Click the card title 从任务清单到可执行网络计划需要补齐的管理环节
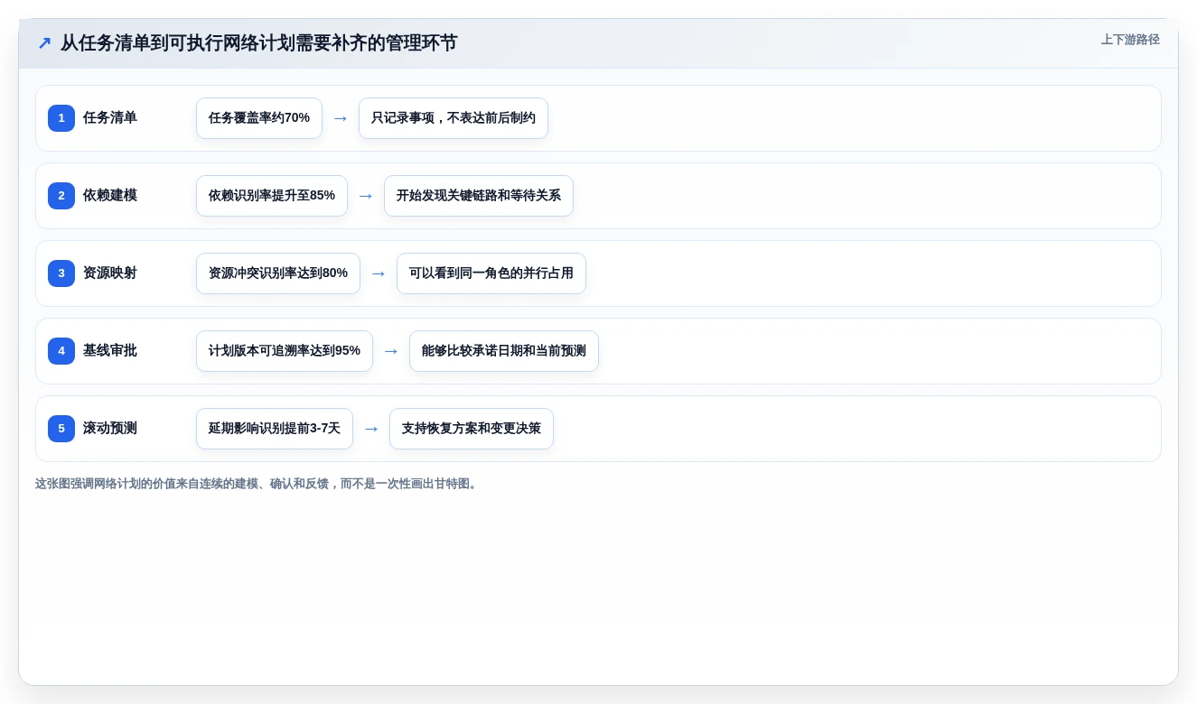The height and width of the screenshot is (704, 1197). click(x=259, y=43)
